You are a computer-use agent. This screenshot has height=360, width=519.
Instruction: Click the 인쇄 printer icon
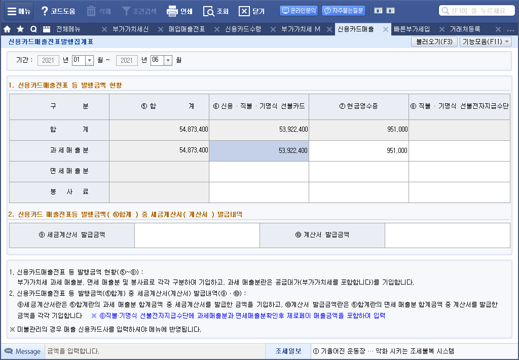[172, 11]
